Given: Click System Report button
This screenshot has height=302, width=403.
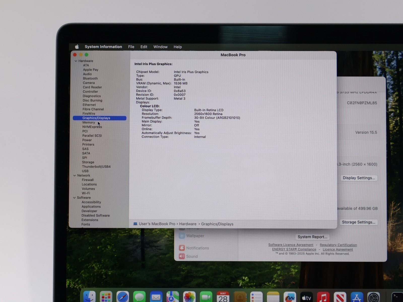Looking at the screenshot, I should (x=312, y=237).
